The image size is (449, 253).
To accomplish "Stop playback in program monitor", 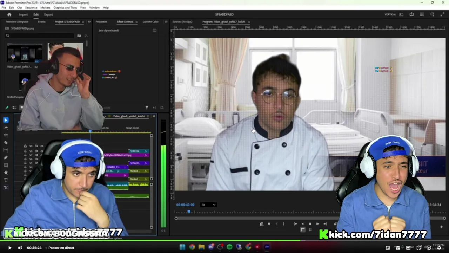I will pyautogui.click(x=310, y=224).
